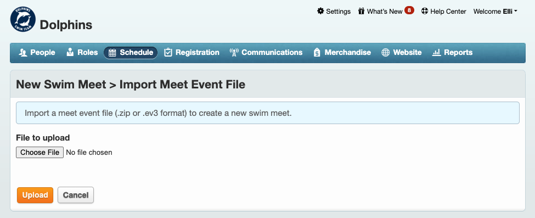This screenshot has height=218, width=535.
Task: Open the Welcome Elli user dropdown
Action: (x=495, y=12)
